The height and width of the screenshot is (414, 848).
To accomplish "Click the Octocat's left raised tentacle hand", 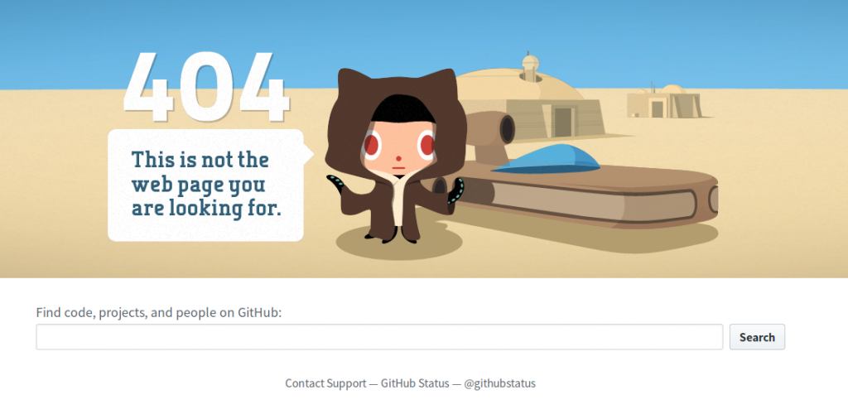I will coord(337,185).
